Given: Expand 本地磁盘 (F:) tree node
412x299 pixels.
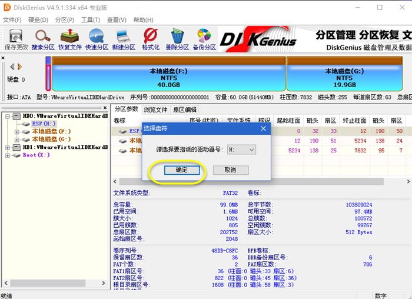Looking at the screenshot, I should pos(17,132).
